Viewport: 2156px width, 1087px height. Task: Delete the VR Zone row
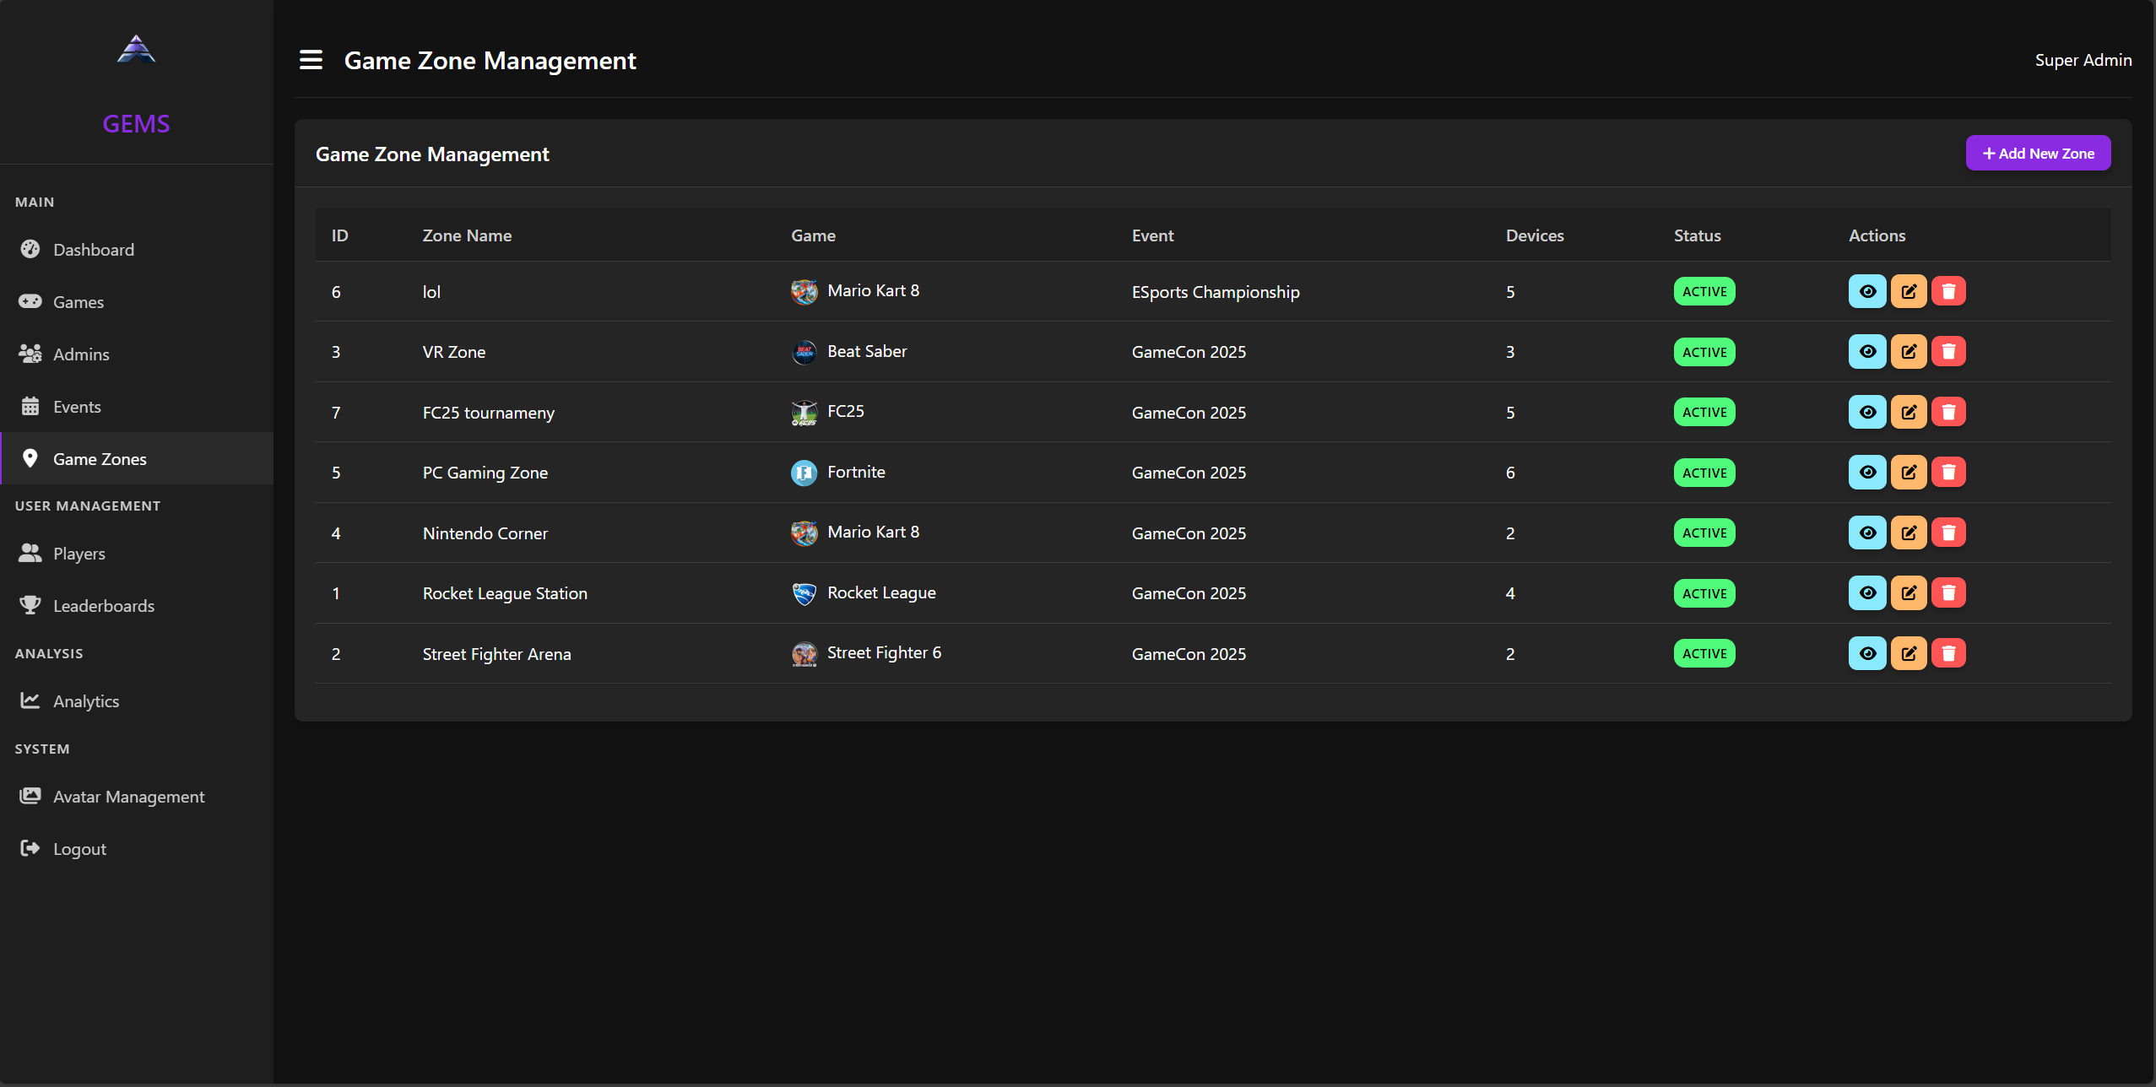click(1948, 352)
